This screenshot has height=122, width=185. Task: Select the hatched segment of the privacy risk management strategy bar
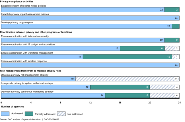tap(127, 79)
